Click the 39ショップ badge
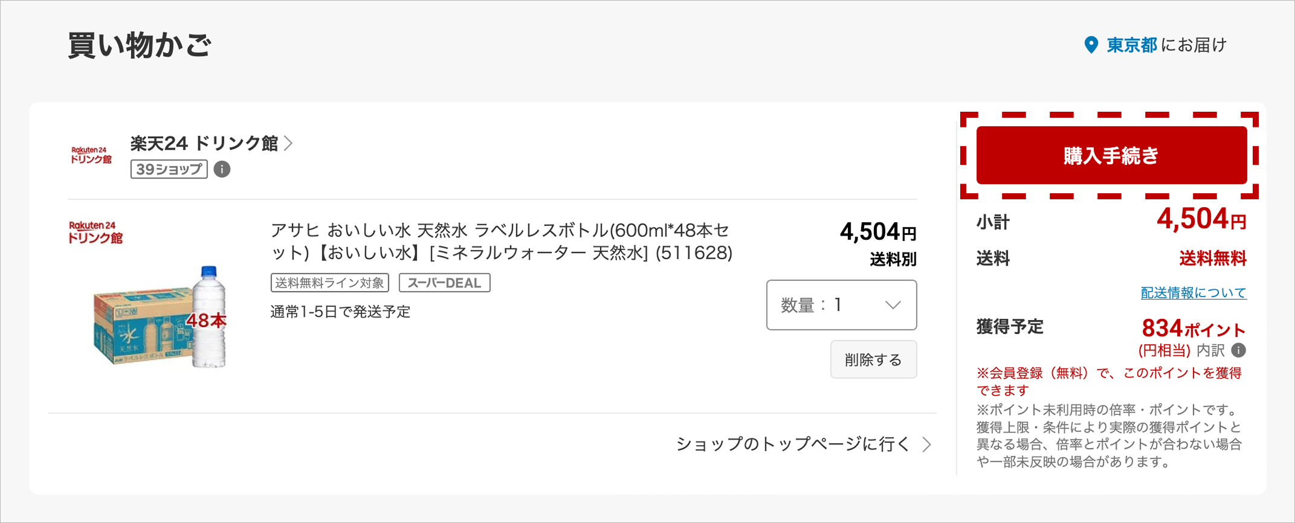This screenshot has height=523, width=1295. tap(169, 169)
